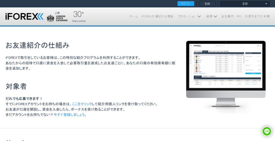
Task: Open the IPO menu item
Action: pos(239,16)
